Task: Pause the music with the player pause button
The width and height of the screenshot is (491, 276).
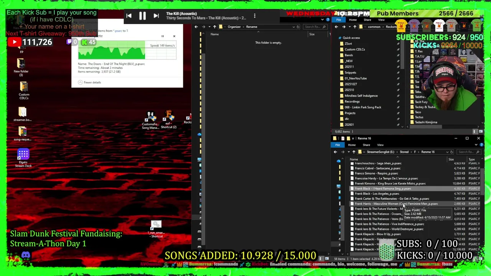Action: [142, 16]
